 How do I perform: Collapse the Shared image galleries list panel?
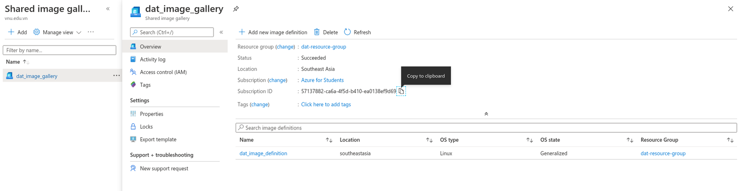(108, 9)
